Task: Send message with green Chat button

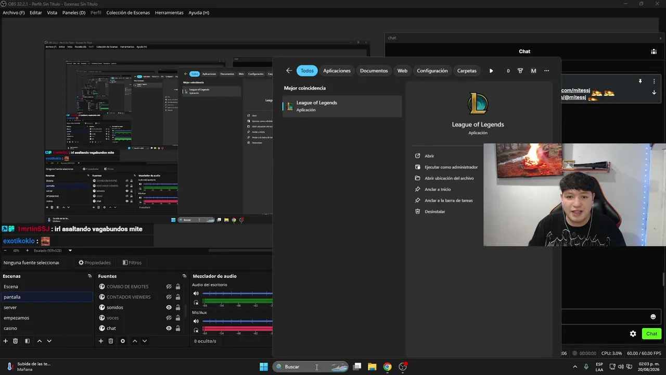Action: 651,334
